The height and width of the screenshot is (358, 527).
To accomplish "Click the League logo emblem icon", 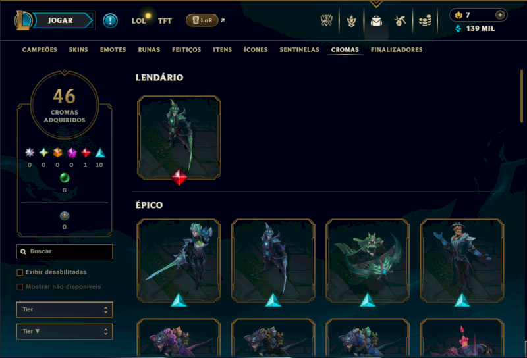I will 23,20.
